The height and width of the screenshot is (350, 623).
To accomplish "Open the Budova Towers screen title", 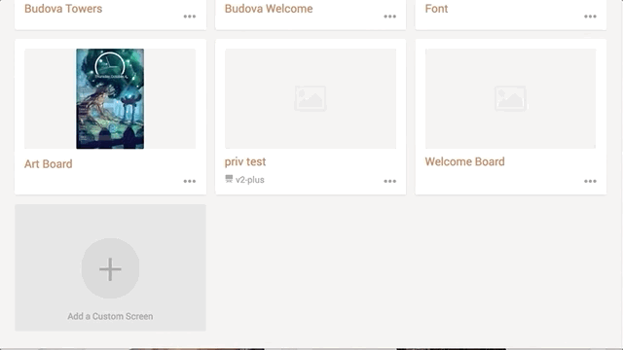I will (x=63, y=9).
